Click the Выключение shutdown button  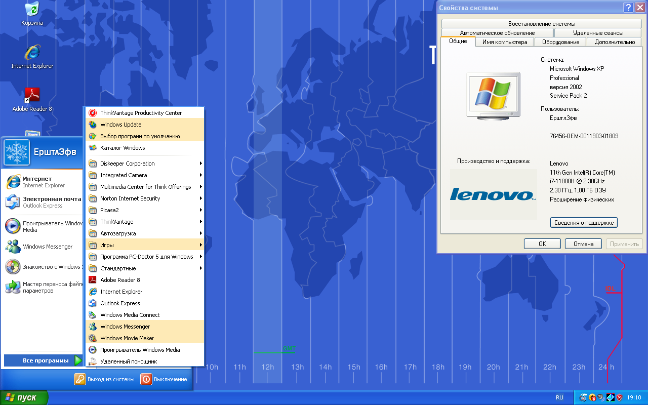tap(165, 379)
